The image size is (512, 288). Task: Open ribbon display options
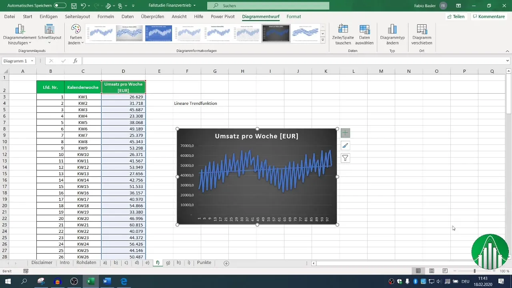(458, 6)
